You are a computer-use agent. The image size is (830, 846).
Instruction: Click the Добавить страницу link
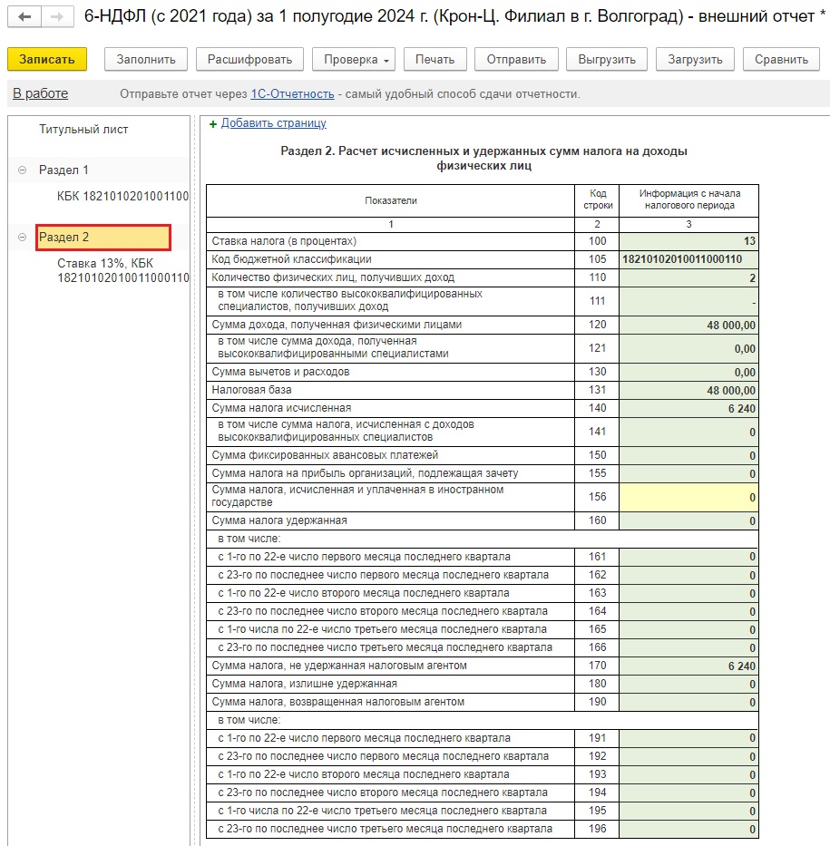pos(274,123)
